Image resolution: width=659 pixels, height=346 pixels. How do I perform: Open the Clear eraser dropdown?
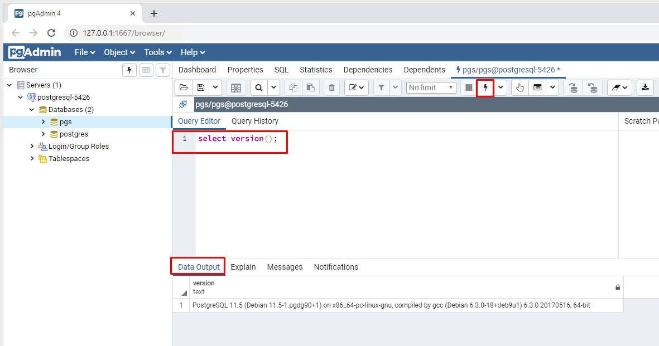point(619,87)
